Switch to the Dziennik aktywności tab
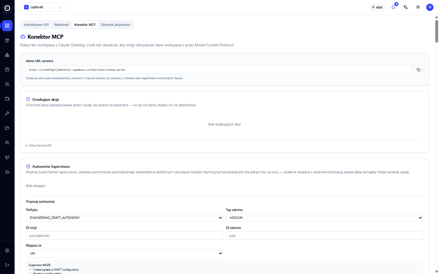This screenshot has width=439, height=274. [116, 25]
